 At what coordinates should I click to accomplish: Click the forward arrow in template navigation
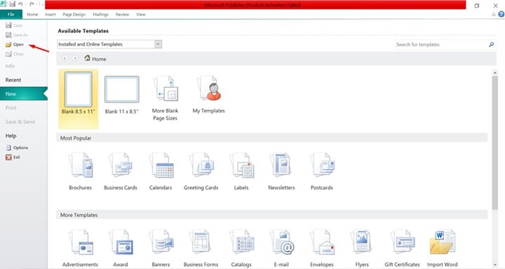click(75, 58)
